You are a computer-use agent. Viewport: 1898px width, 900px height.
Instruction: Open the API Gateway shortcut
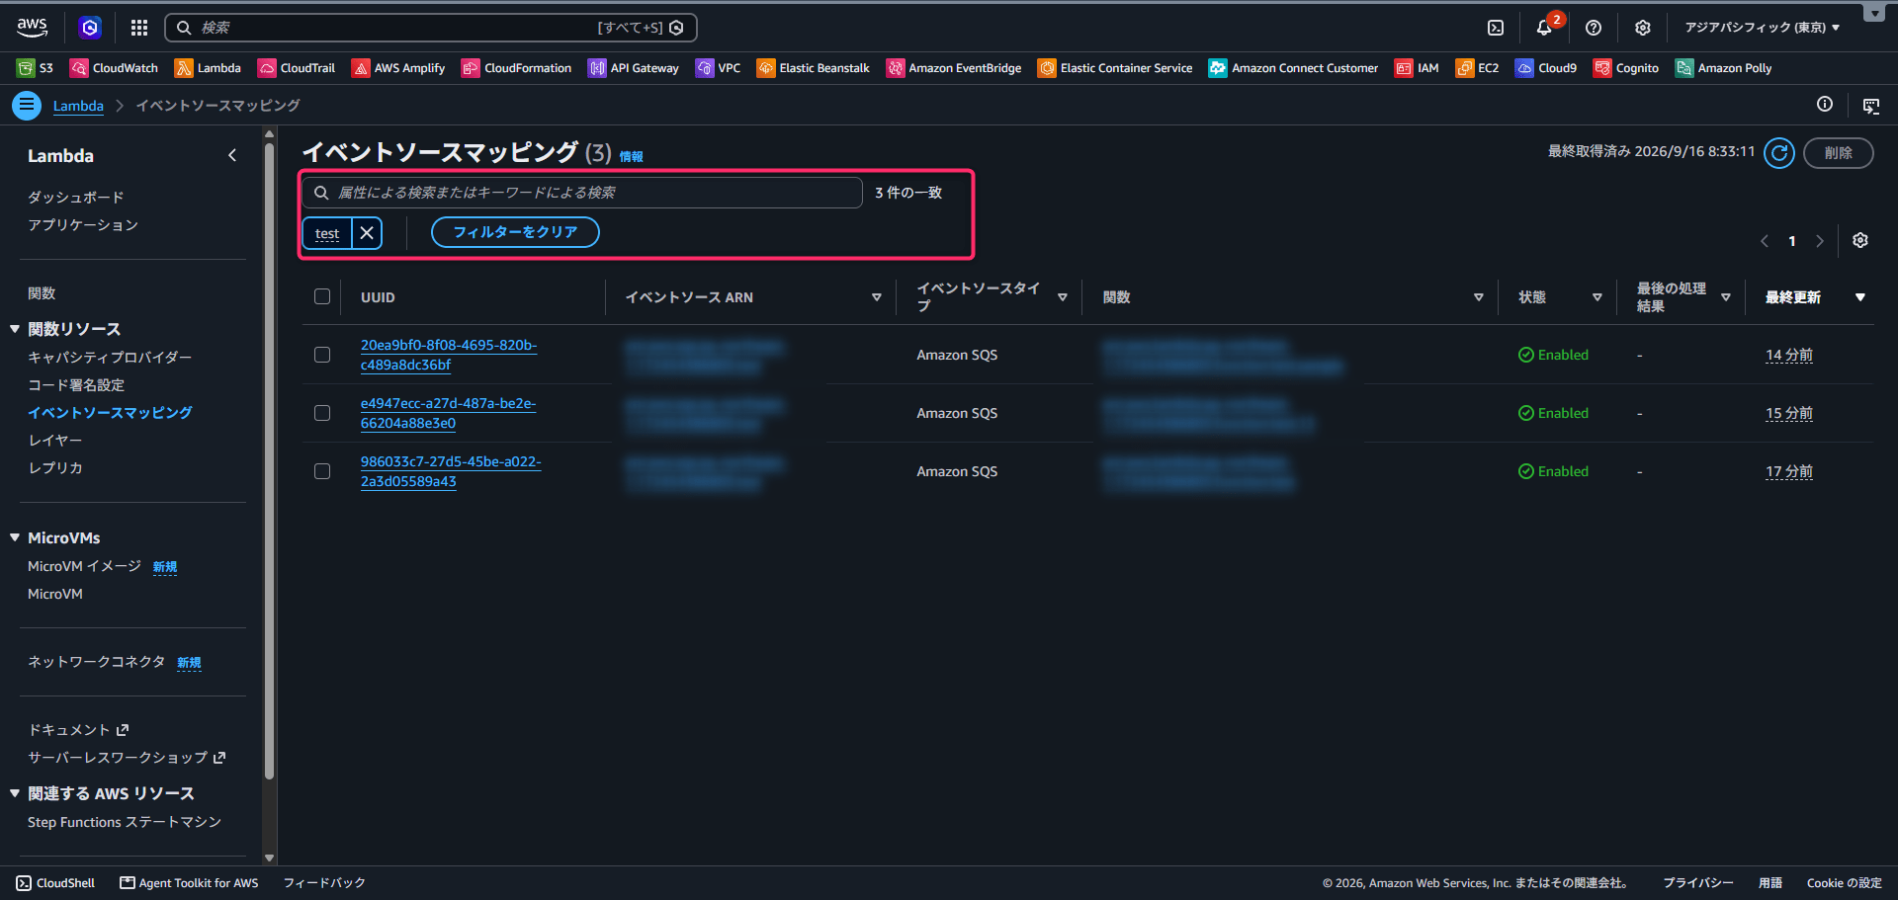634,68
